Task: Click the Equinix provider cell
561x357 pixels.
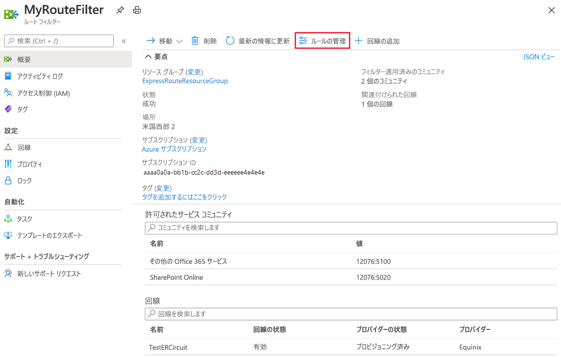Action: (470, 347)
